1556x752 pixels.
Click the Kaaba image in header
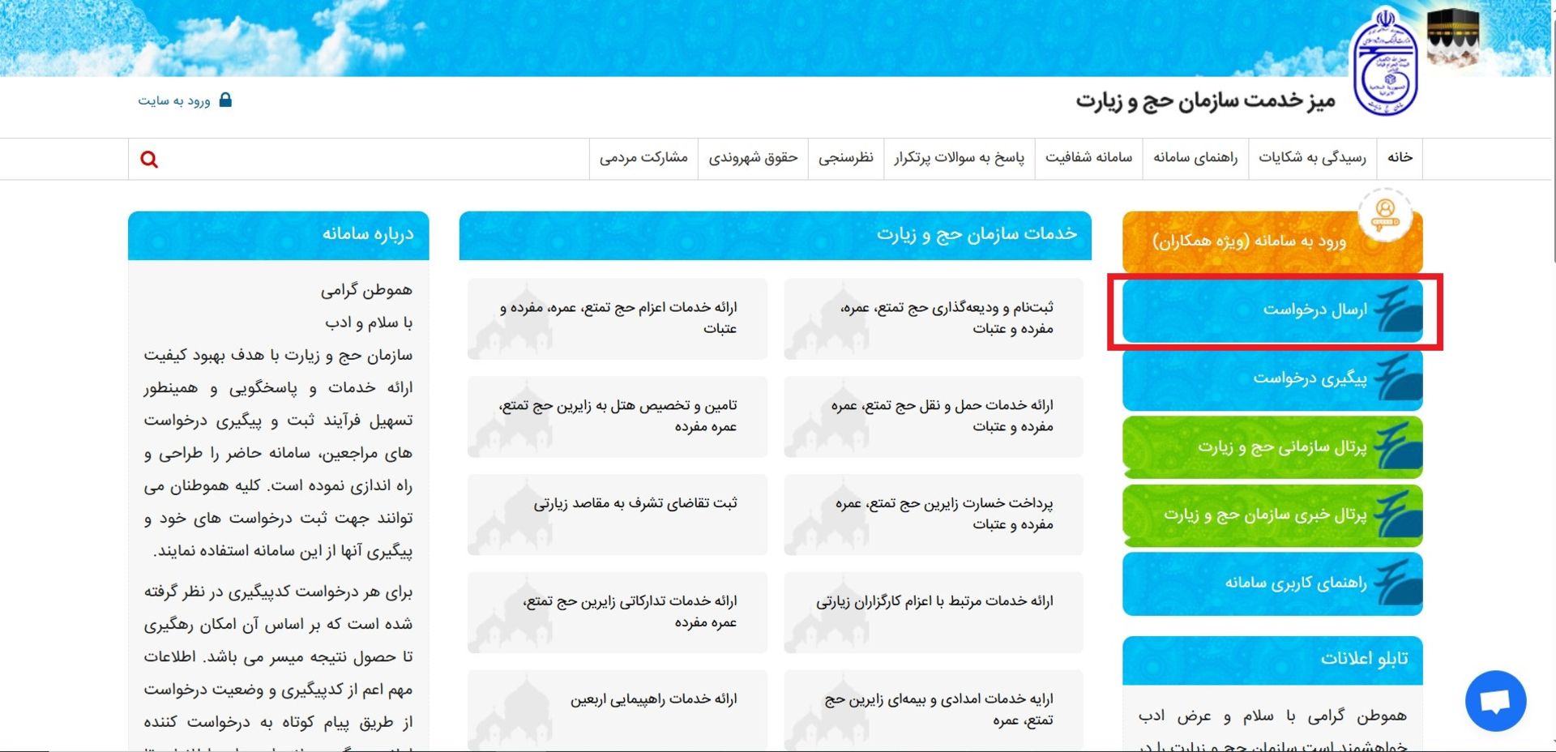(1453, 37)
